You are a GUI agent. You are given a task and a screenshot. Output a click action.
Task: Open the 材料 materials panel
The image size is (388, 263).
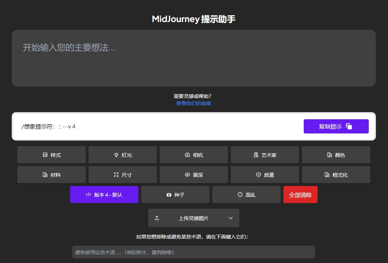(x=51, y=175)
